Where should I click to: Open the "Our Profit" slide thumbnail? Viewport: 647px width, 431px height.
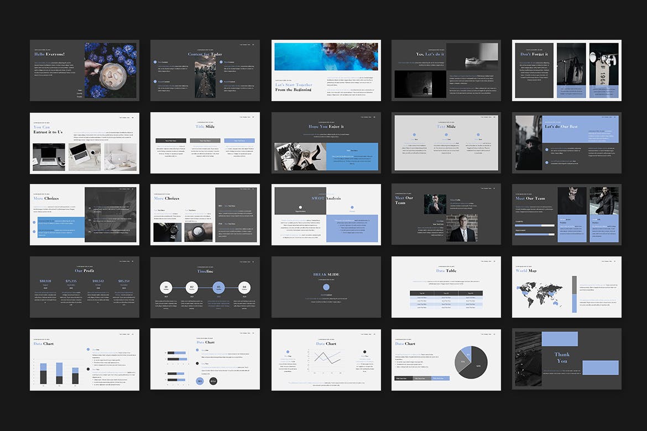pos(84,287)
